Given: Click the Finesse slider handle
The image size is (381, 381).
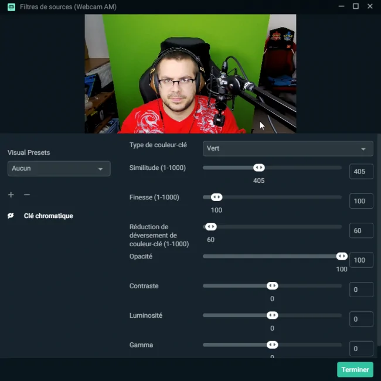Looking at the screenshot, I should tap(216, 197).
